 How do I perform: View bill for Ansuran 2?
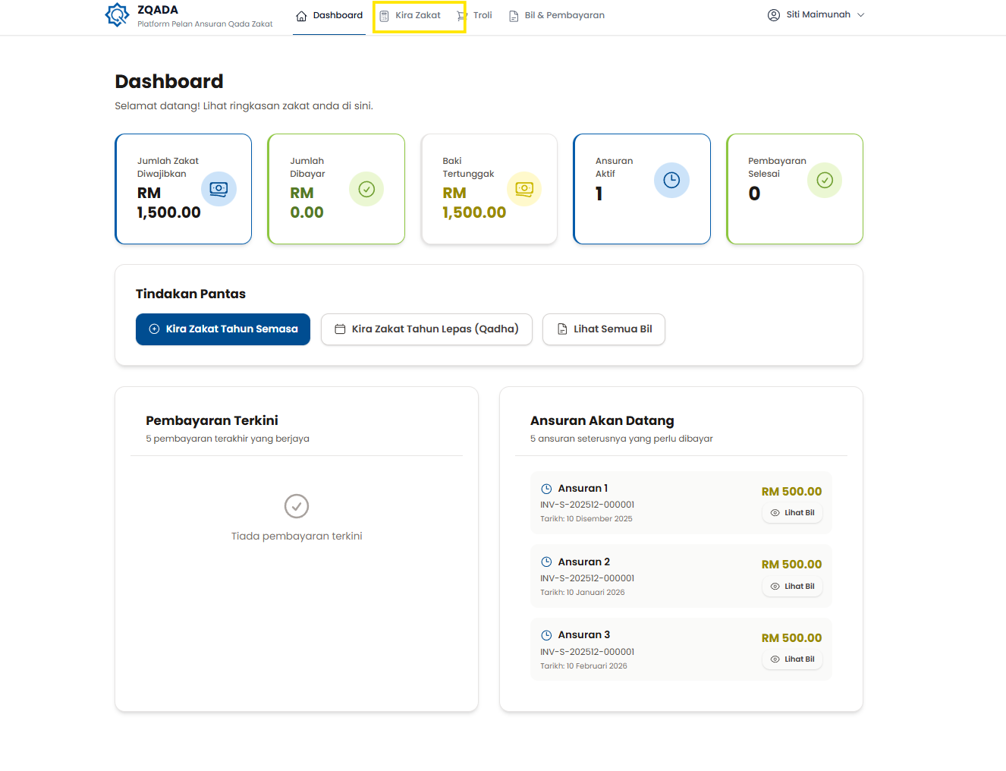point(792,587)
